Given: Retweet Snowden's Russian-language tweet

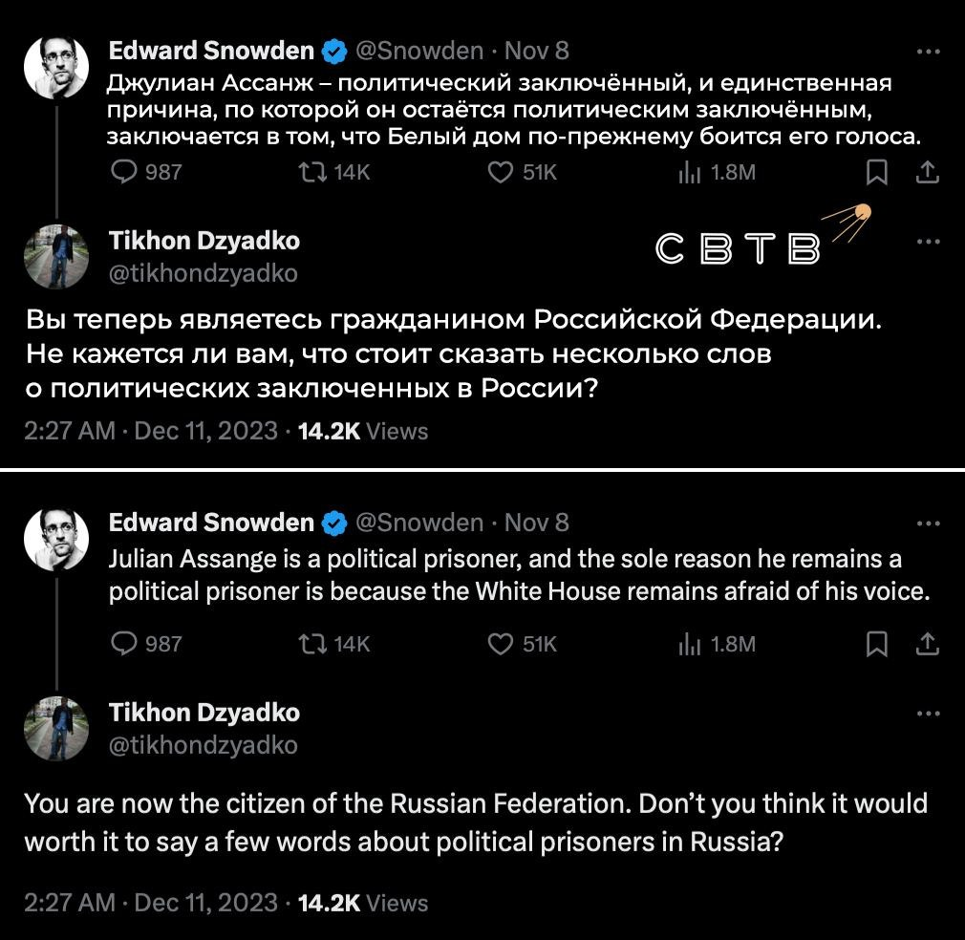Looking at the screenshot, I should click(313, 172).
